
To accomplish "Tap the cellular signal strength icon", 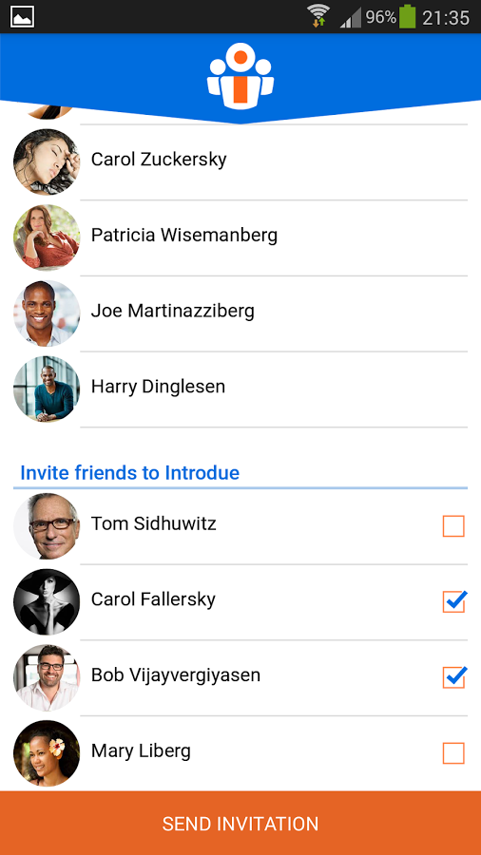I will tap(351, 18).
